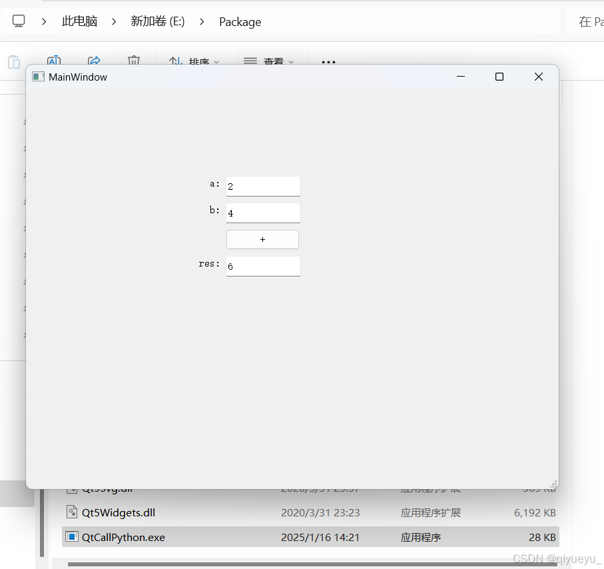
Task: Click the clipboard paste icon in Explorer toolbar
Action: pos(13,61)
